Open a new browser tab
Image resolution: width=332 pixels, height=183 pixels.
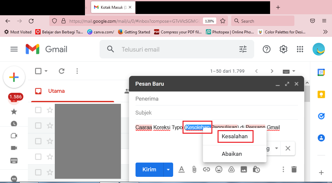pyautogui.click(x=278, y=7)
